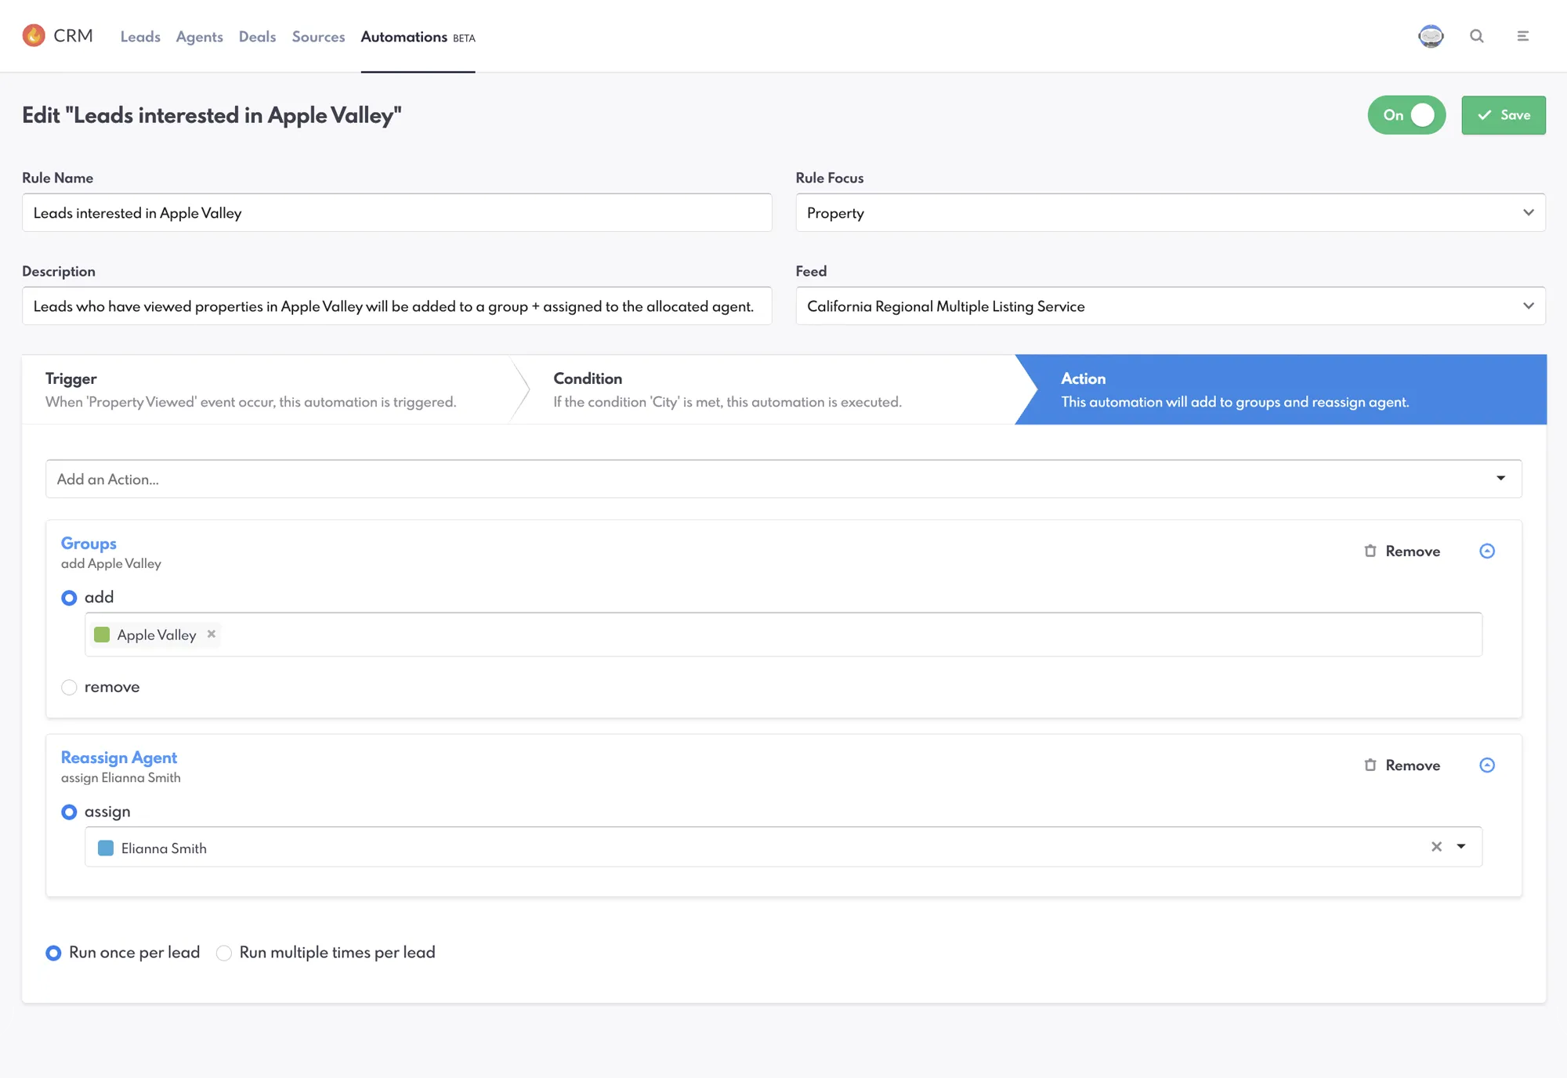
Task: Choose Run multiple times per lead
Action: click(224, 953)
